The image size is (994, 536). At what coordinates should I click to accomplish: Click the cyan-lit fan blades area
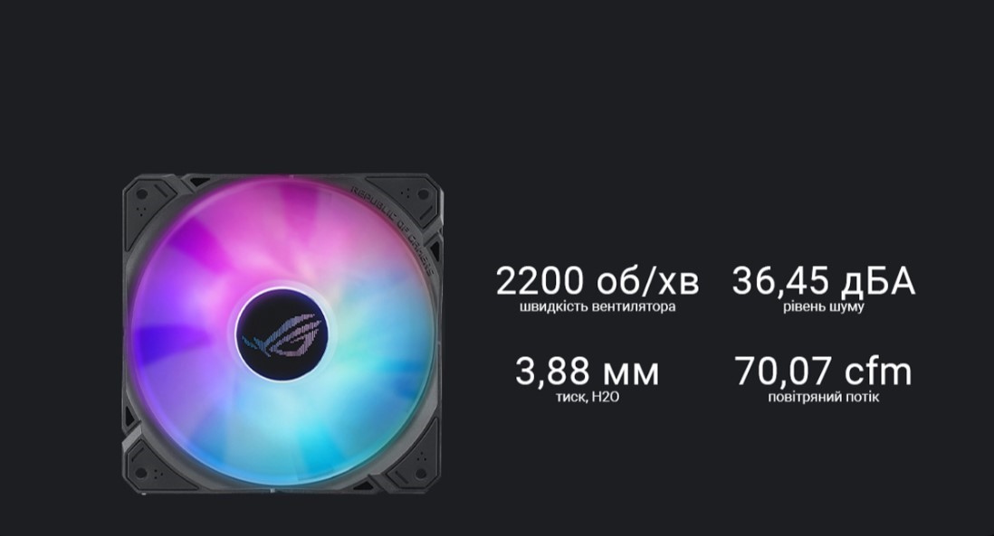(x=355, y=405)
